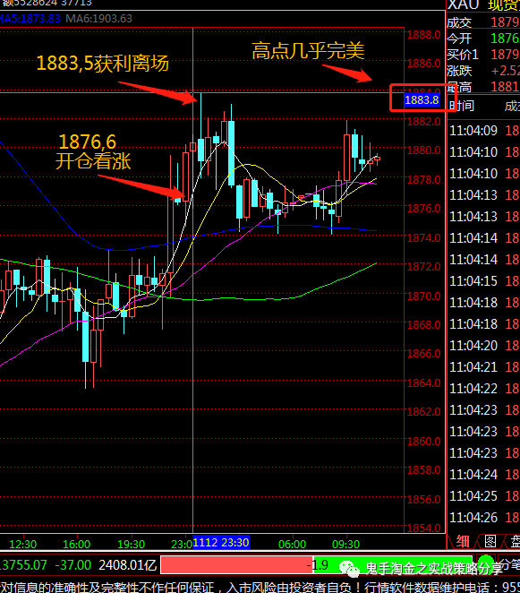Select the 11:04:15 tick row
Viewport: 520px width, 593px height.
(x=483, y=281)
